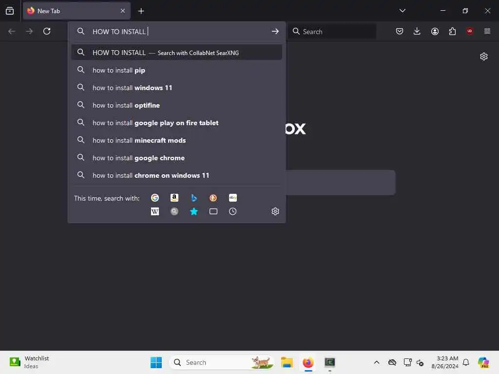Search History using the clock icon
The width and height of the screenshot is (499, 374).
pos(232,211)
